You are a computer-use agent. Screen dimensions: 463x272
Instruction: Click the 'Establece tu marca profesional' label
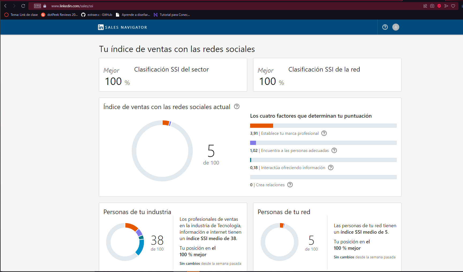pos(290,133)
